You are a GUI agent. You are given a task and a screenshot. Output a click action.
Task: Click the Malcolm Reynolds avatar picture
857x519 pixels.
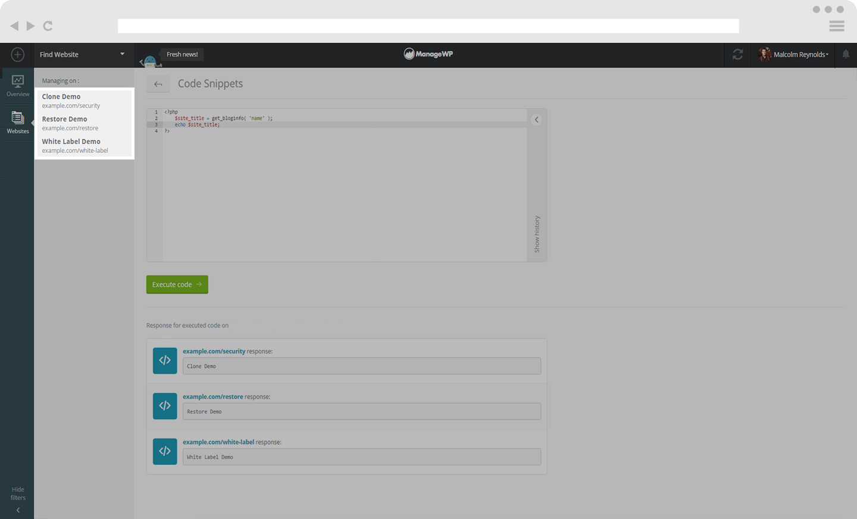click(765, 54)
